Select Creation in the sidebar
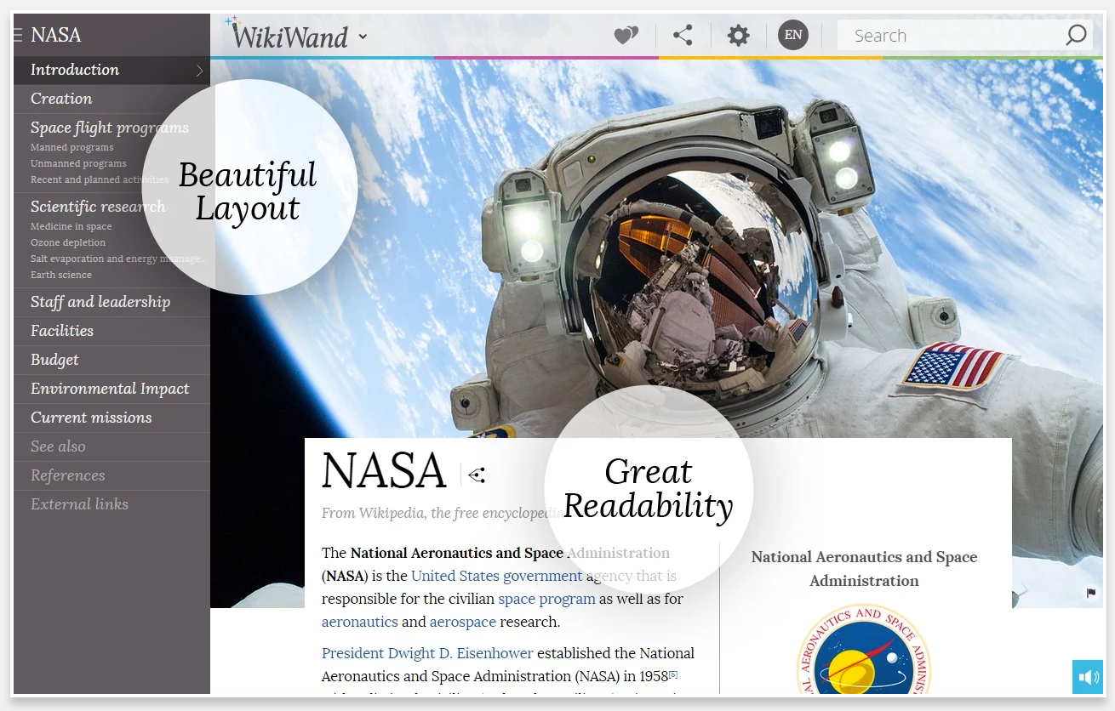The height and width of the screenshot is (711, 1115). (x=60, y=98)
